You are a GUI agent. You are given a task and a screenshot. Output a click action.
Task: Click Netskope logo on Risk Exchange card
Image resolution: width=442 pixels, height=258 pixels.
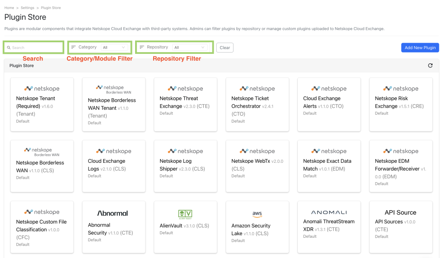coord(401,88)
